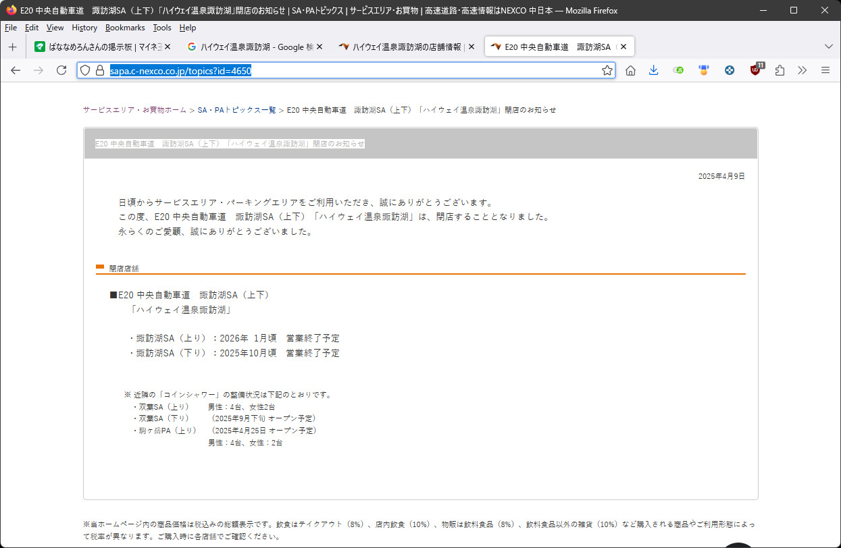
Task: Expand the More tools overflow chevron
Action: pos(802,70)
